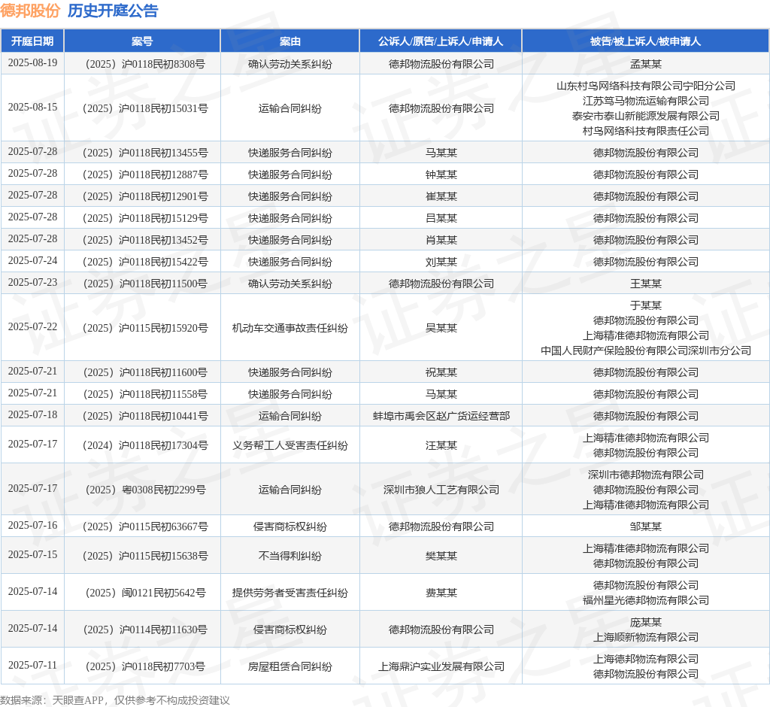The height and width of the screenshot is (707, 770).
Task: Select the date cell 2025-08-15
Action: 32,107
